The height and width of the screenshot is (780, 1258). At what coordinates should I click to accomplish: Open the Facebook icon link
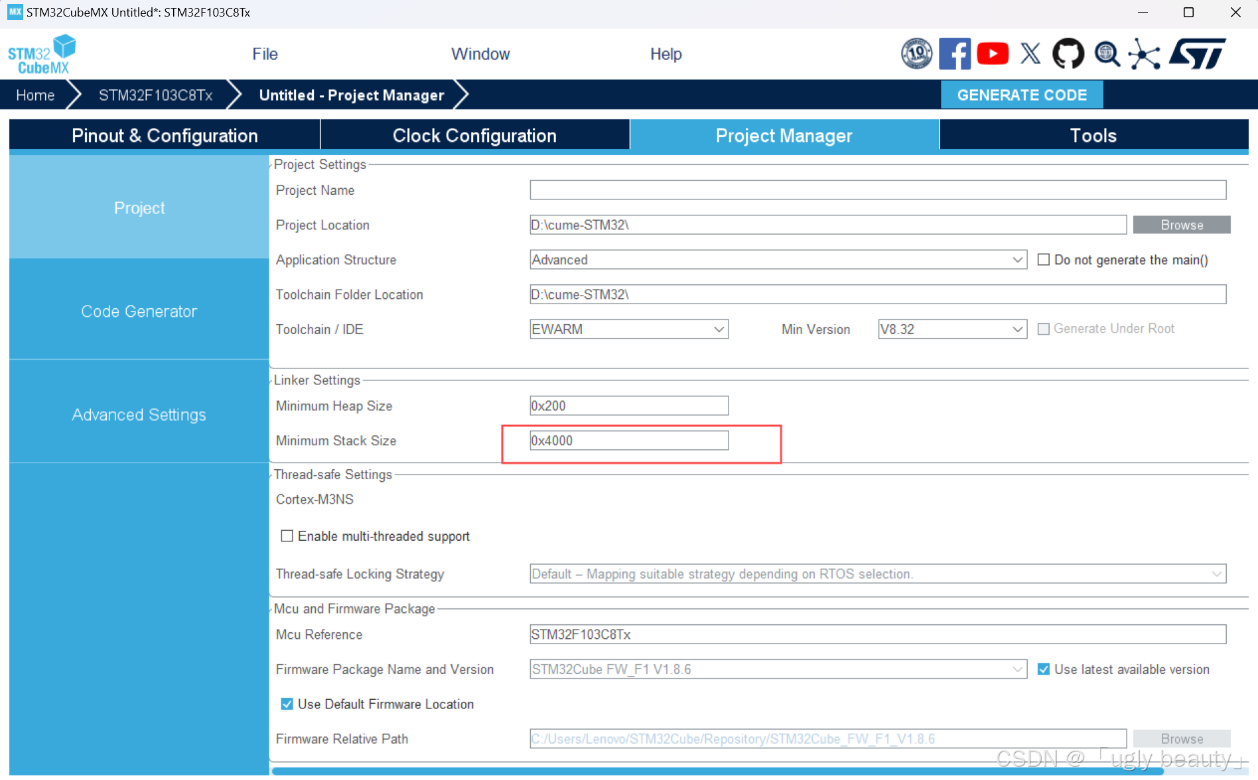955,54
